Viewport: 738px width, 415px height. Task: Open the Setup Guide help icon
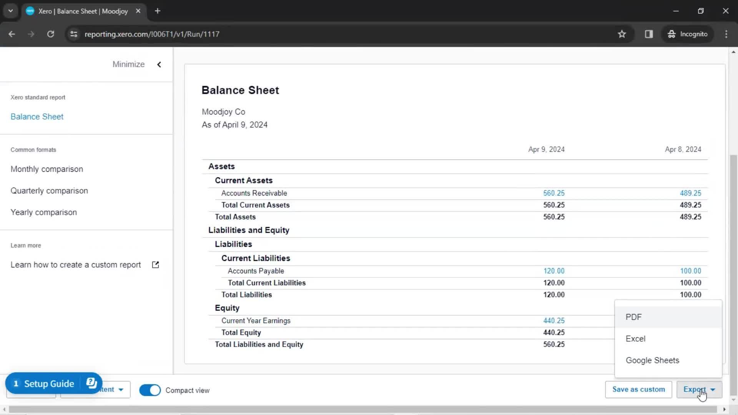point(91,383)
